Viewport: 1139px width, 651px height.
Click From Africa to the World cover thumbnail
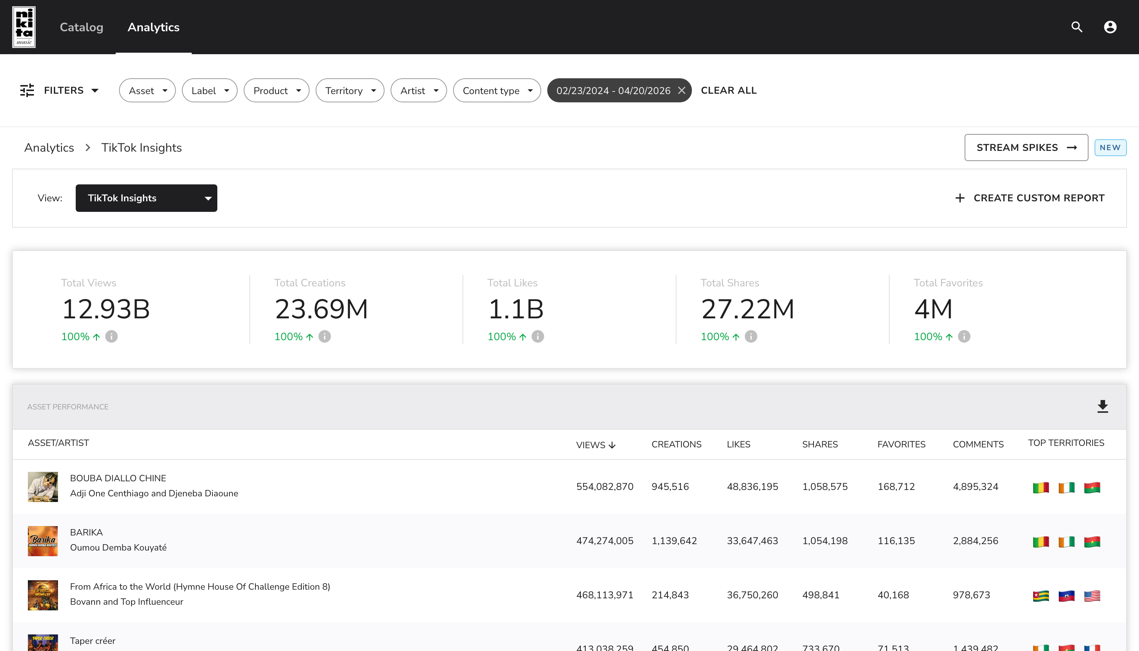(43, 595)
